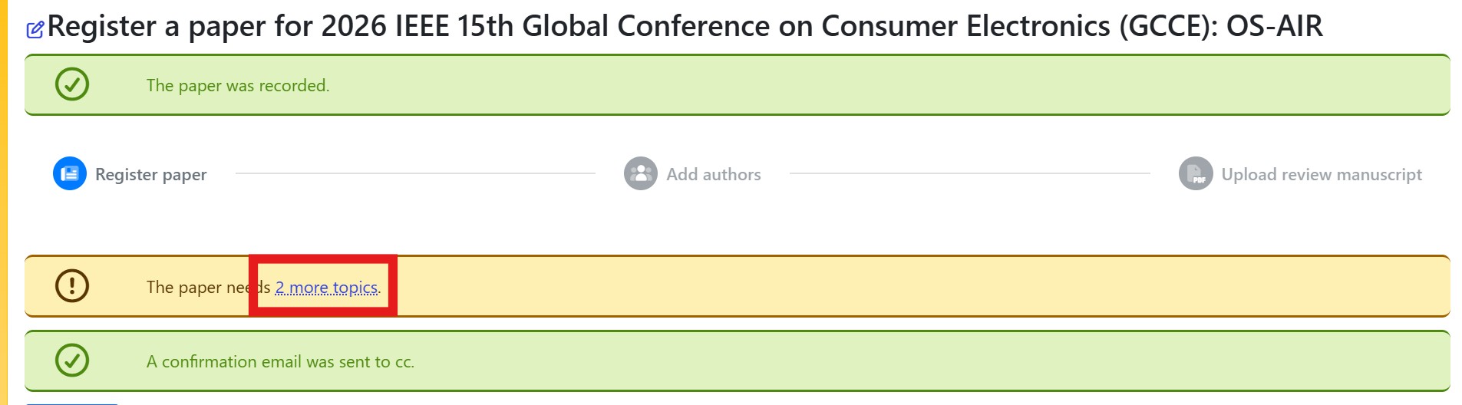Click the progress line between Register paper and Add authors

414,174
